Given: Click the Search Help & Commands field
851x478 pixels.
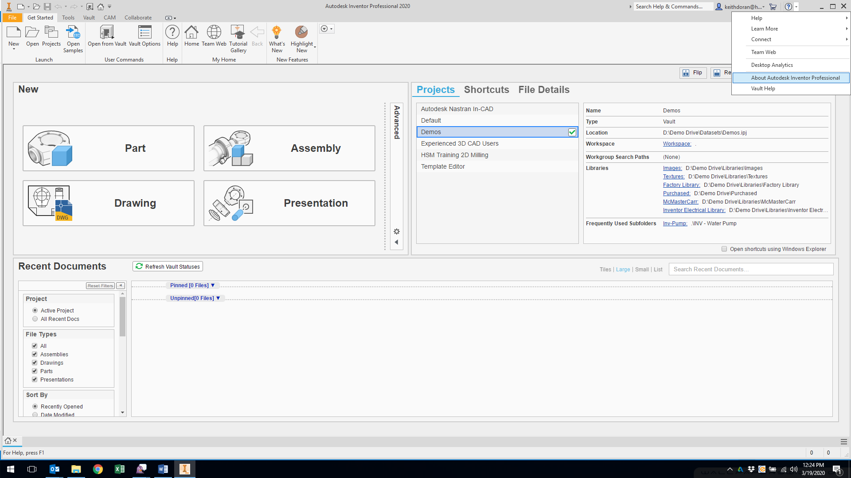Looking at the screenshot, I should tap(673, 7).
